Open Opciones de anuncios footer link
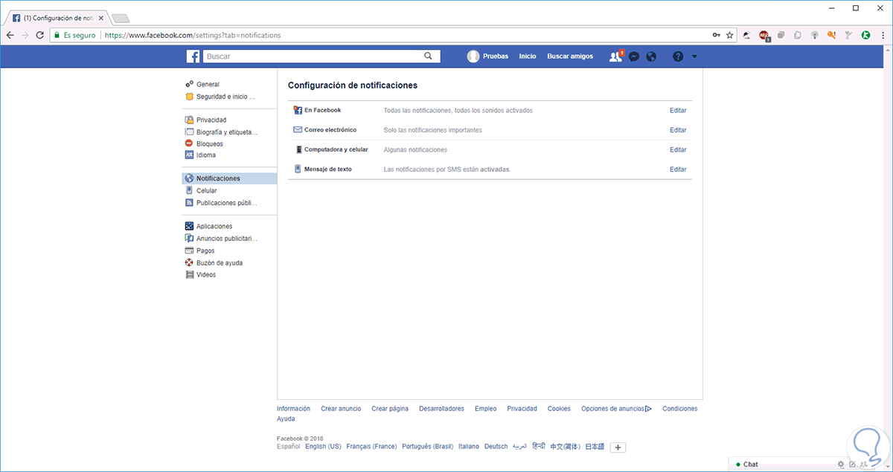Viewport: 893px width, 472px height. coord(616,409)
